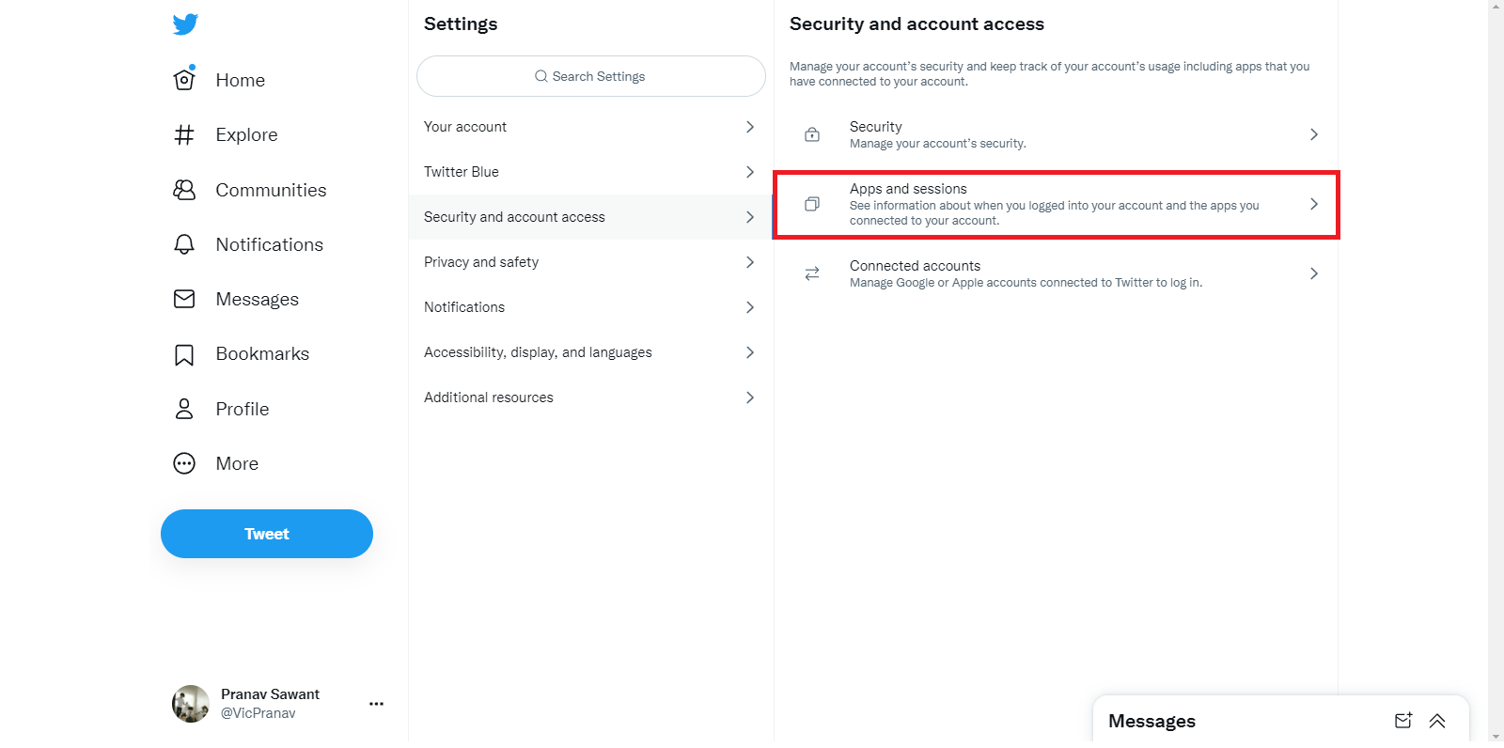Image resolution: width=1504 pixels, height=748 pixels.
Task: Expand settings Notifications chevron
Action: [750, 307]
